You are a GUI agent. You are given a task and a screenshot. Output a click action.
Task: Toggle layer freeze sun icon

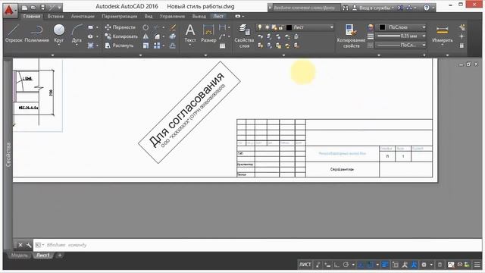268,27
